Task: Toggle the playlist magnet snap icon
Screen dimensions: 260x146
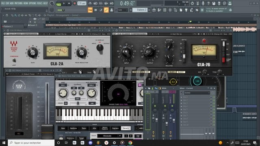Action: (7, 15)
